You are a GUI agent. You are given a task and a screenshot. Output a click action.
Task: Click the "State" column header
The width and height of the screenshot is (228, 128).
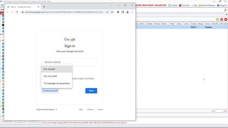click(x=172, y=24)
